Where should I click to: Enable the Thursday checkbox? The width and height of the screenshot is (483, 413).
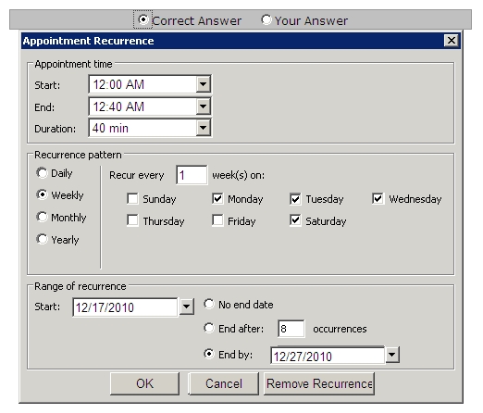click(x=132, y=220)
